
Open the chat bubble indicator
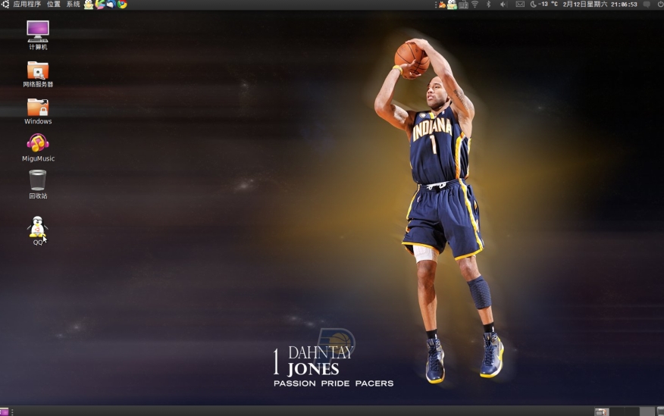pos(647,5)
